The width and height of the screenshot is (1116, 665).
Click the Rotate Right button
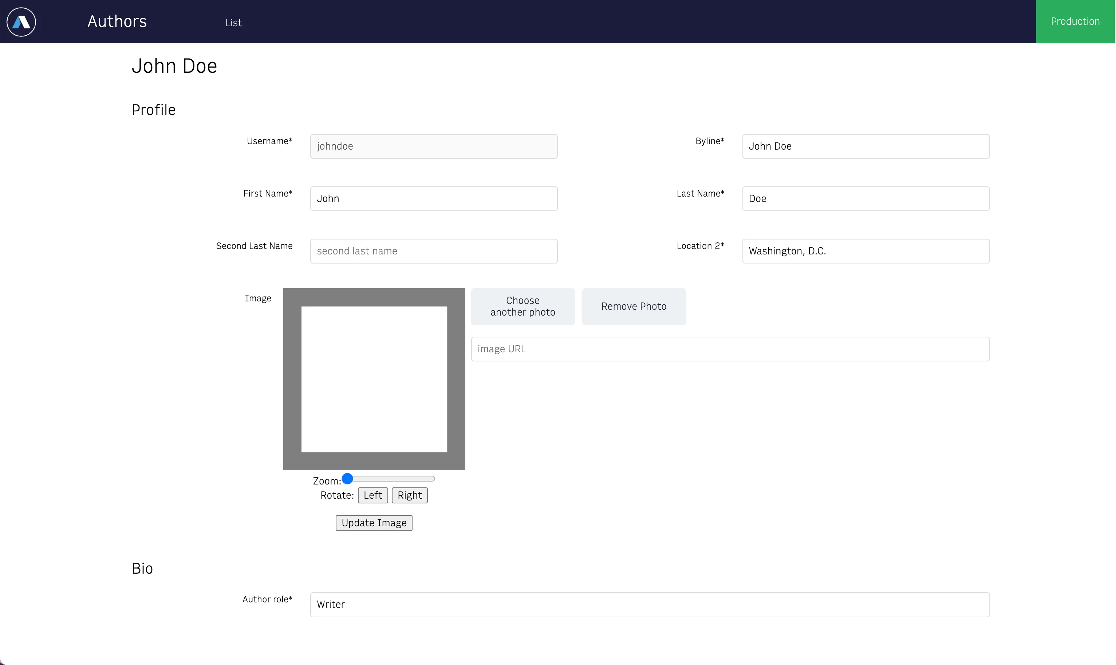pyautogui.click(x=409, y=495)
